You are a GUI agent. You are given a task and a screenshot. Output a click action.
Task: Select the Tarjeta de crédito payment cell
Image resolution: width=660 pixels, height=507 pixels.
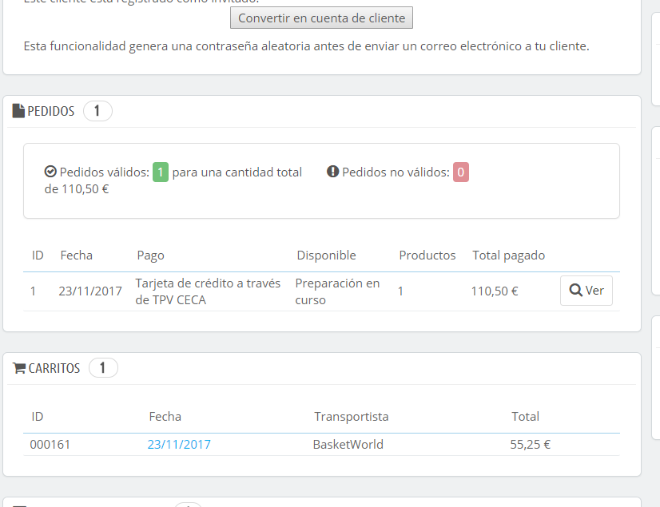click(208, 291)
